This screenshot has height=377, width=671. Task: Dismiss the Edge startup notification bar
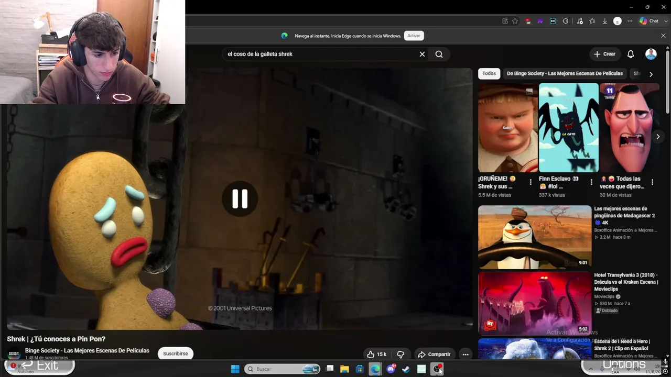pyautogui.click(x=663, y=36)
